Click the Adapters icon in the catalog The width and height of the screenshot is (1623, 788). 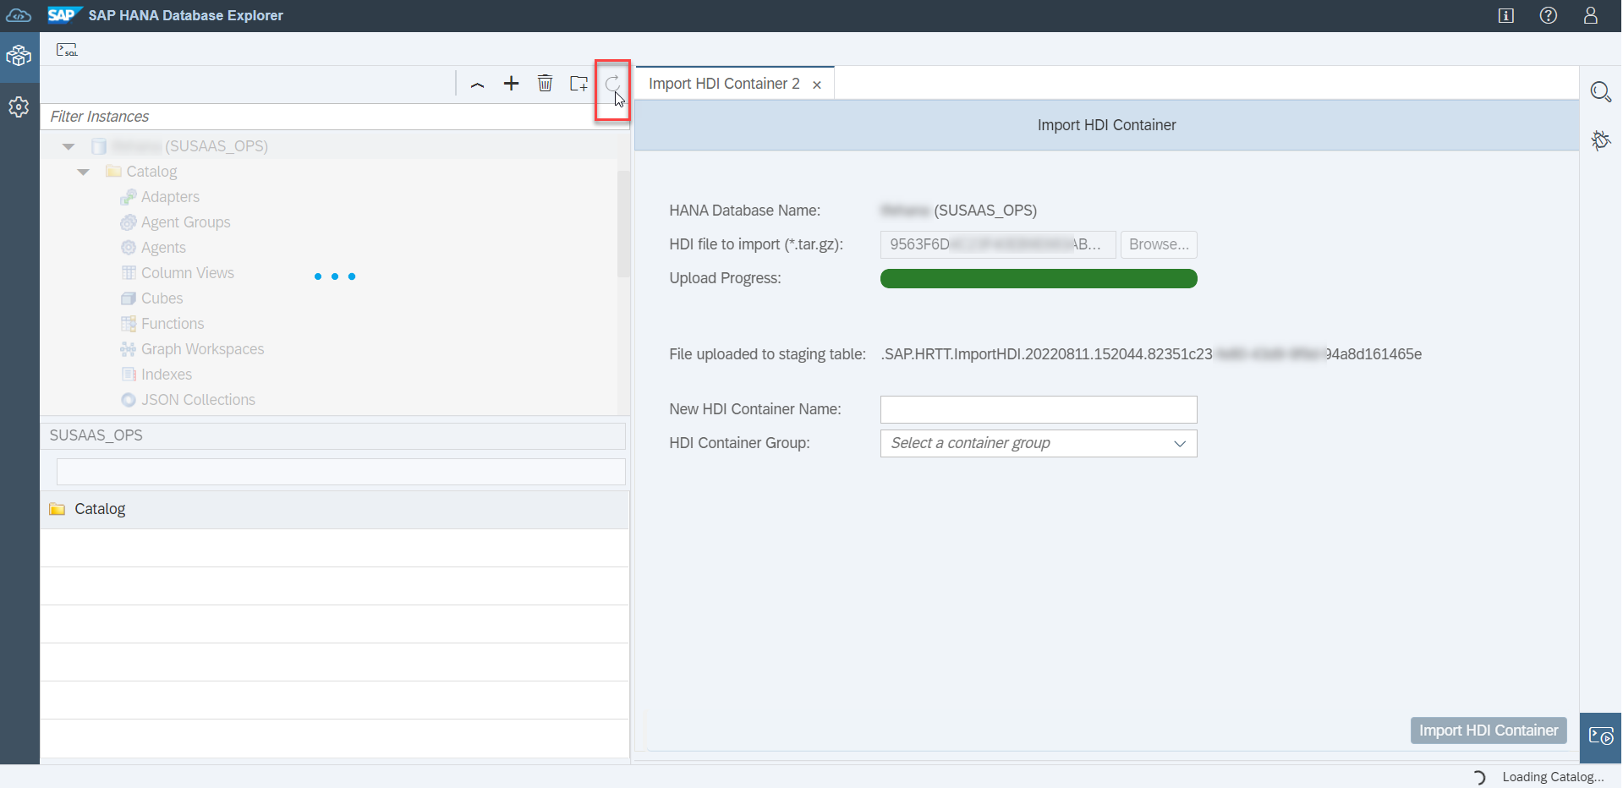click(129, 197)
